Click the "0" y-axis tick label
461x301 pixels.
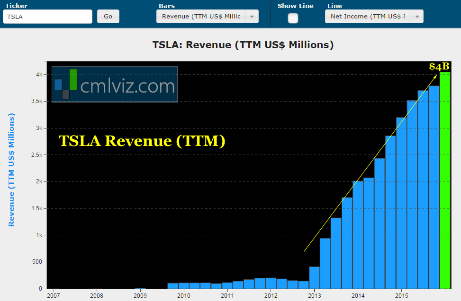(41, 289)
